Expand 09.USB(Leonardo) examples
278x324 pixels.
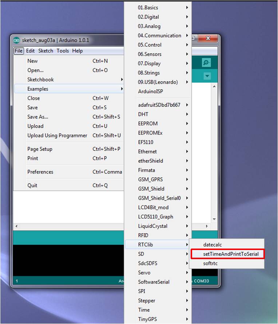coord(158,82)
